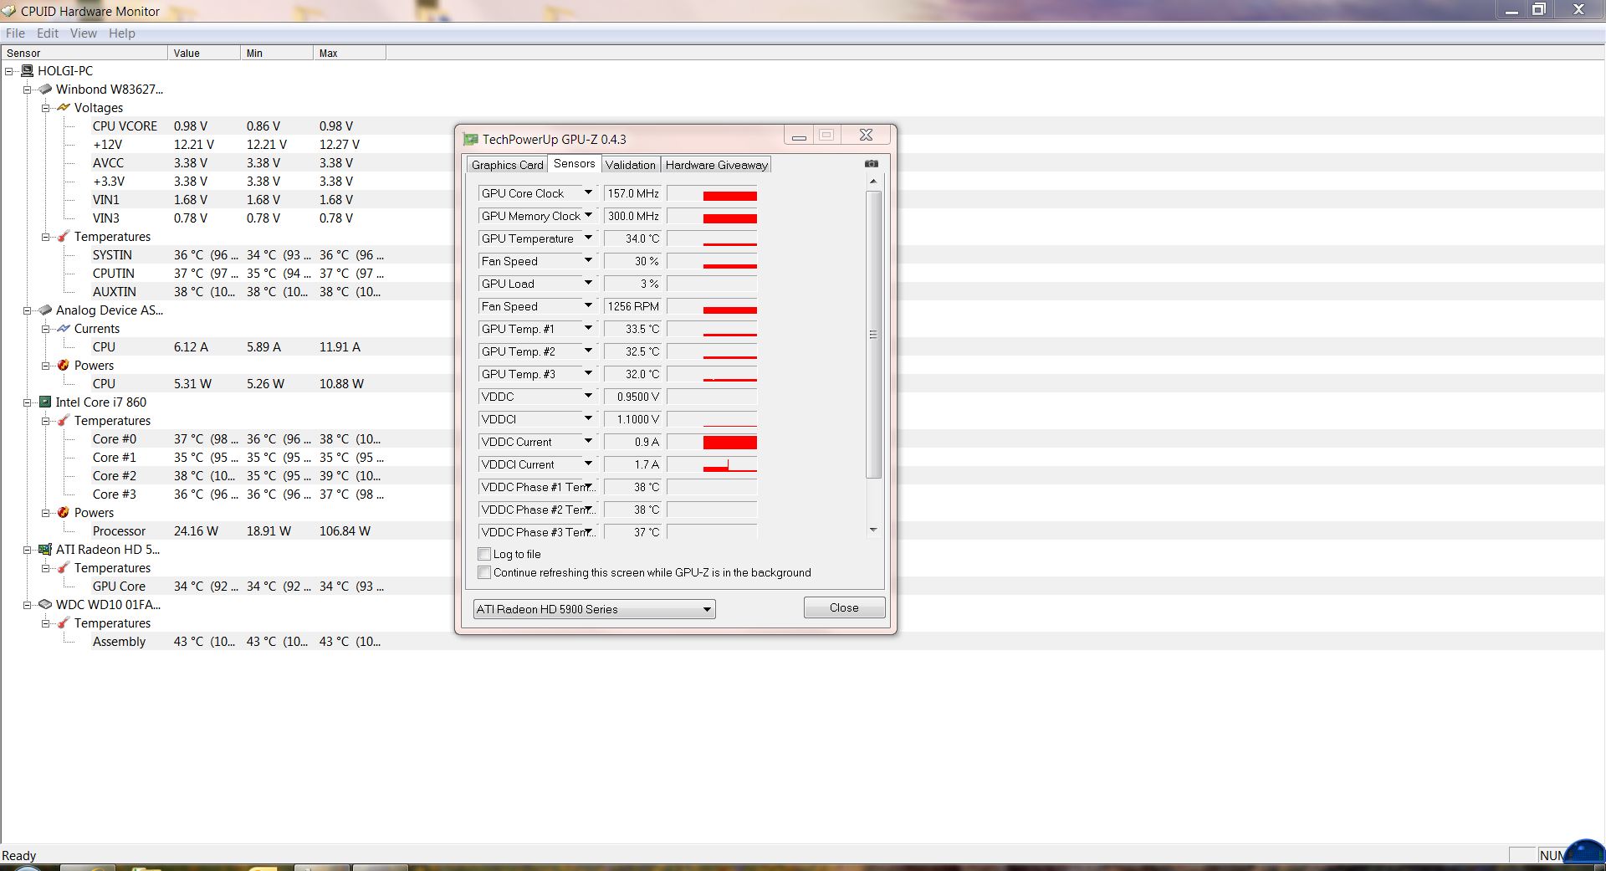Screen dimensions: 1606x871
Task: Toggle Continue refreshing in background checkbox
Action: point(483,572)
